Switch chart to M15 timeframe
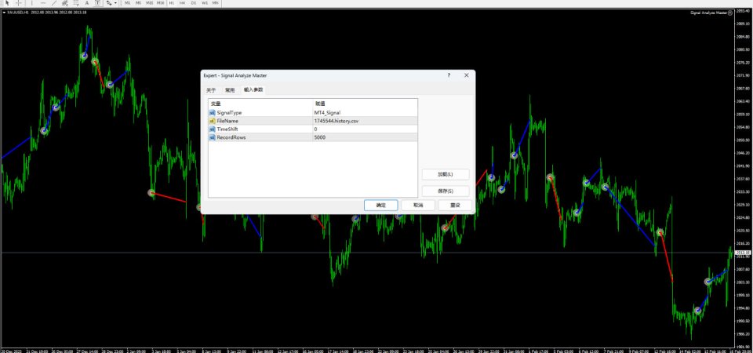The height and width of the screenshot is (353, 753). pyautogui.click(x=149, y=3)
